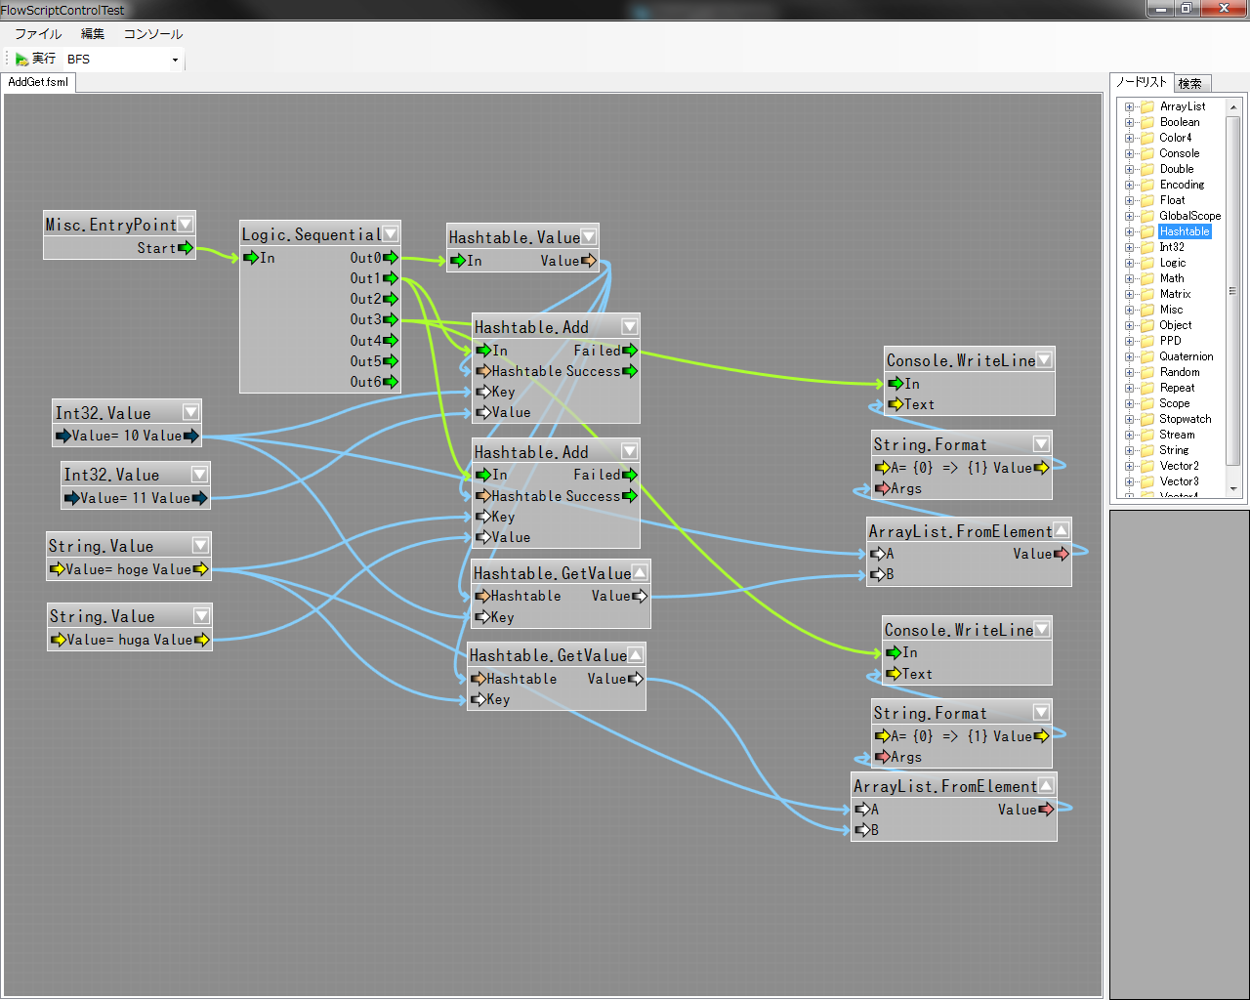Click the Out3 port on Logic.Sequential
1250x1000 pixels.
point(391,319)
